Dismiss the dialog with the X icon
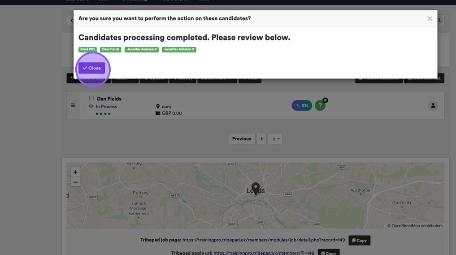Image resolution: width=456 pixels, height=255 pixels. (430, 18)
